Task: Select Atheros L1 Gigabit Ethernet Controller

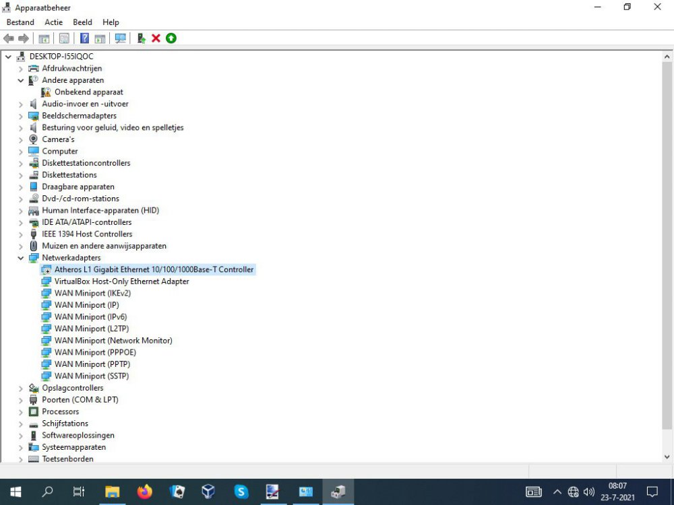Action: tap(154, 270)
